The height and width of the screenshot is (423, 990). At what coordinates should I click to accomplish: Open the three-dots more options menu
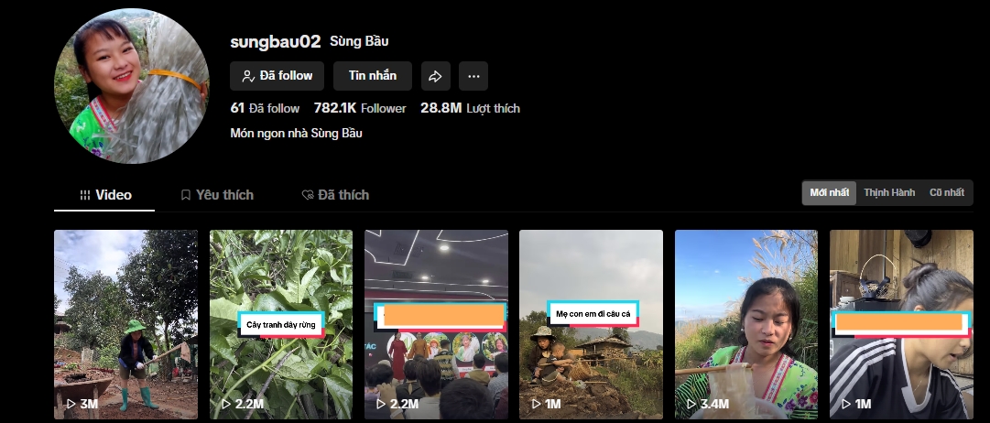pos(473,76)
